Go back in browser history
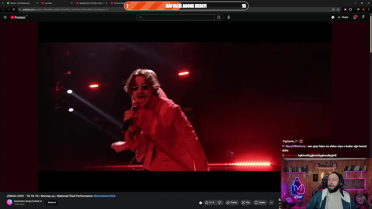372x209 pixels. click(x=3, y=10)
